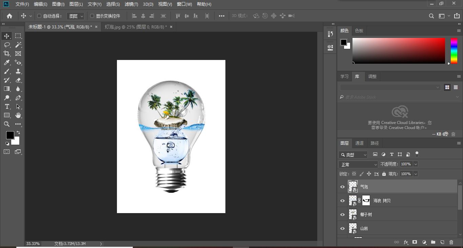Enable the 显示变换控件 checkbox

(92, 16)
